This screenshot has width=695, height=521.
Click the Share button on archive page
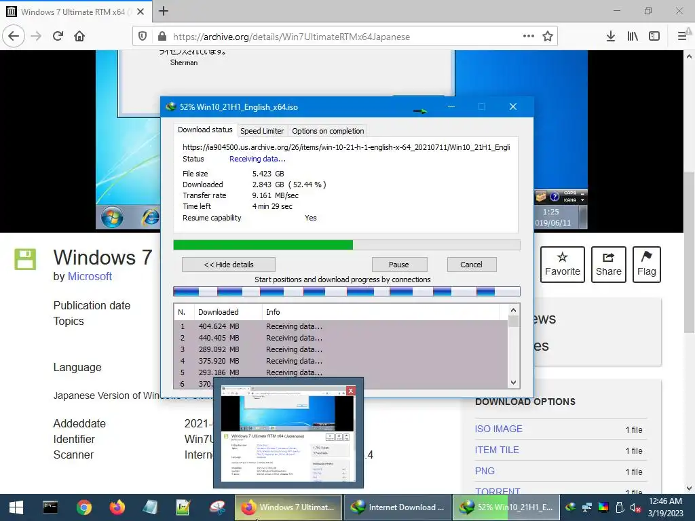[609, 265]
